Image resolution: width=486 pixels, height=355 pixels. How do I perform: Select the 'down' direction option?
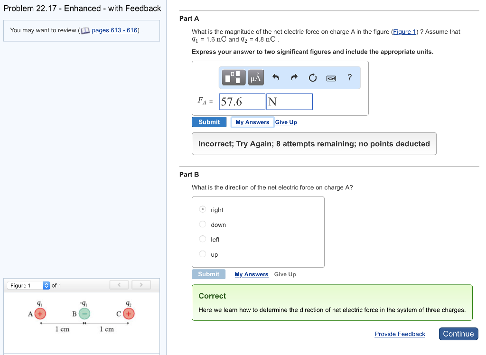[x=203, y=224]
